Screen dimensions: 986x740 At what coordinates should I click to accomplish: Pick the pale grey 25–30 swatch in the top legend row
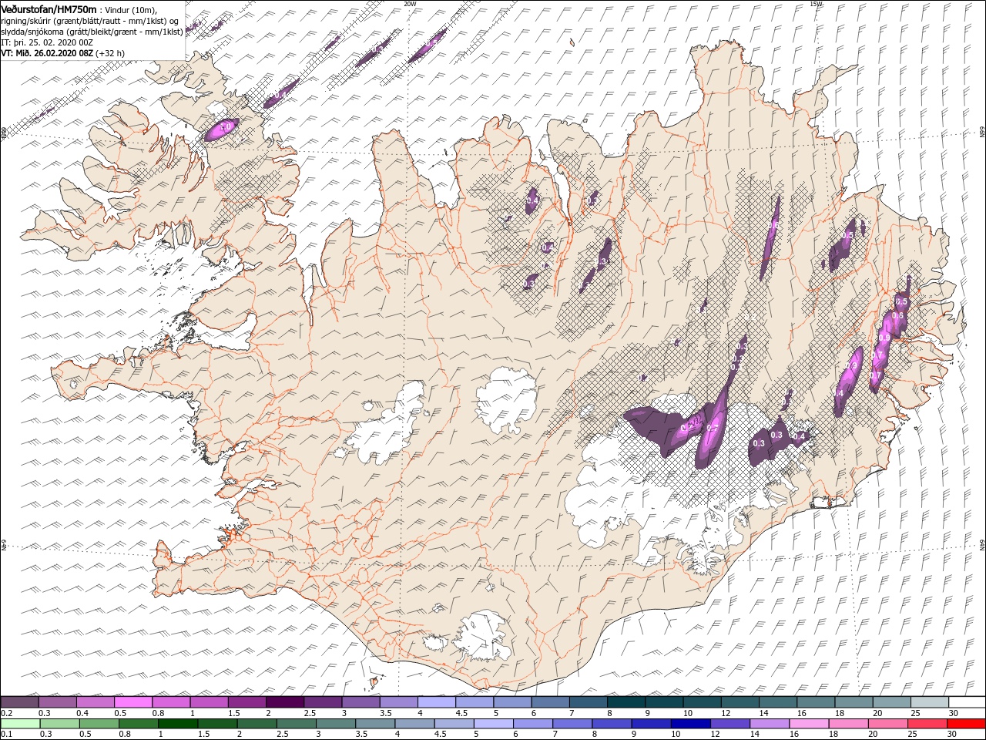pos(929,702)
